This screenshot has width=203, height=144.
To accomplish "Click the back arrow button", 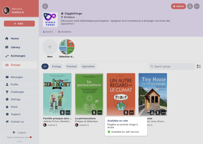I will click(x=45, y=6).
